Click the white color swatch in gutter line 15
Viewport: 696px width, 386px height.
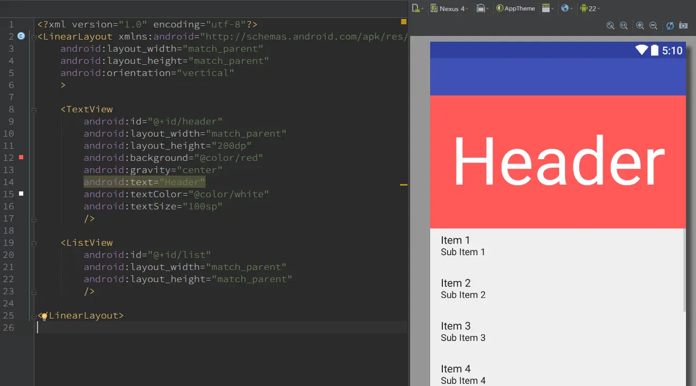tap(21, 194)
